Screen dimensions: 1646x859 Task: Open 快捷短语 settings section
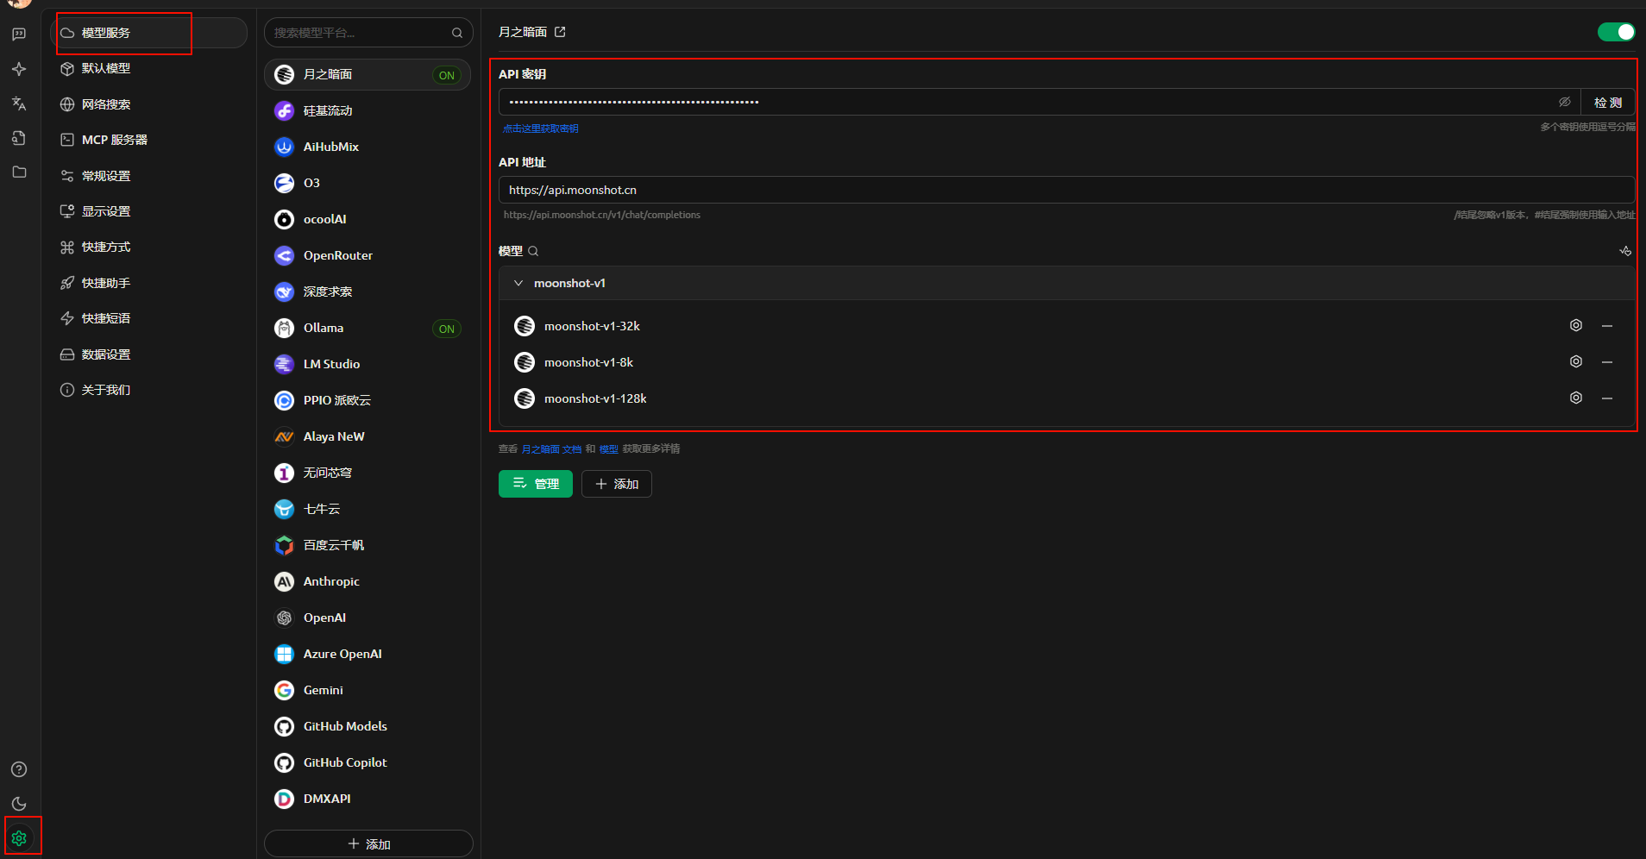pos(148,318)
